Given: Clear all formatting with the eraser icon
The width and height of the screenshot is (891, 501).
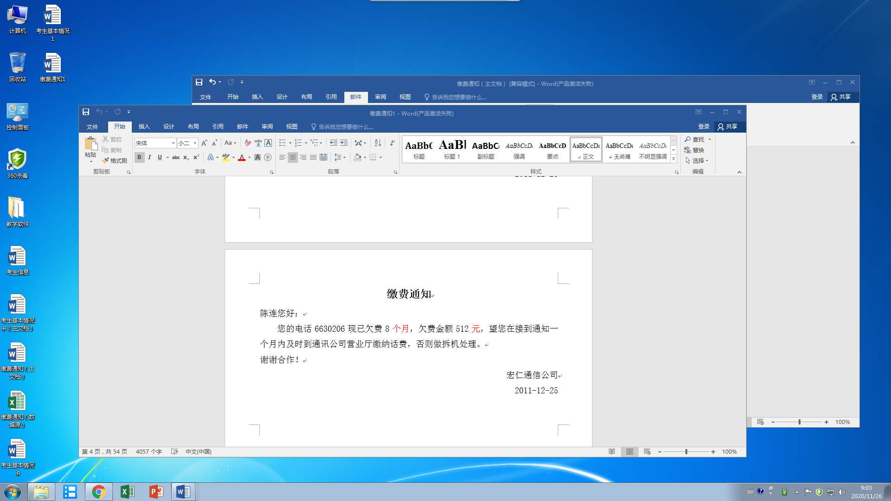Looking at the screenshot, I should [x=248, y=143].
